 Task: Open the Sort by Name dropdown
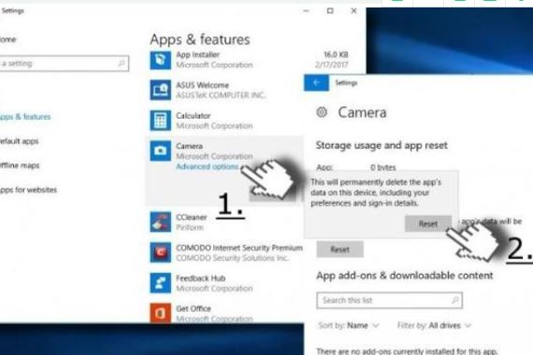coord(349,325)
